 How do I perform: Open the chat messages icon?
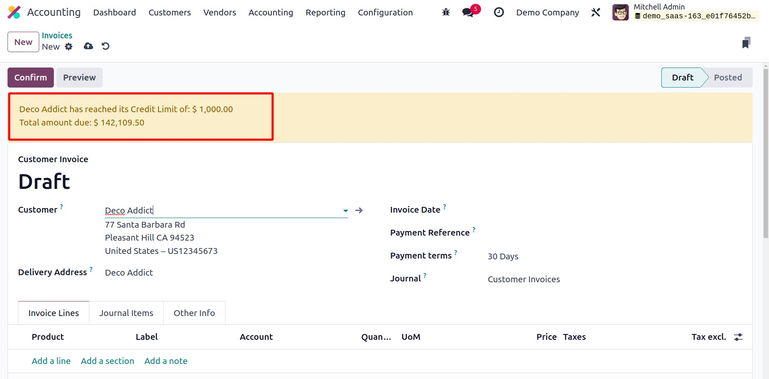tap(468, 13)
